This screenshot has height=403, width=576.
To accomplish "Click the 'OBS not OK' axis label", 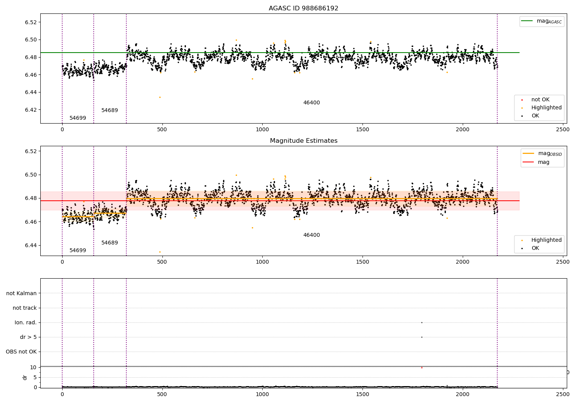I will pyautogui.click(x=21, y=352).
